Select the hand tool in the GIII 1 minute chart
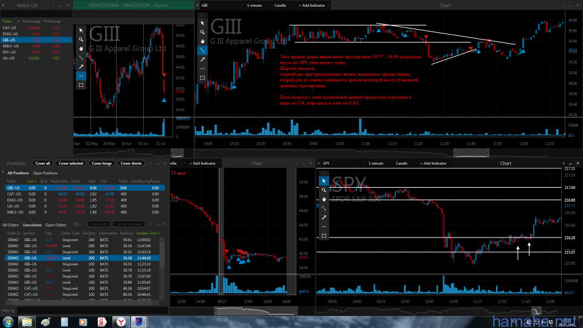 pyautogui.click(x=202, y=41)
